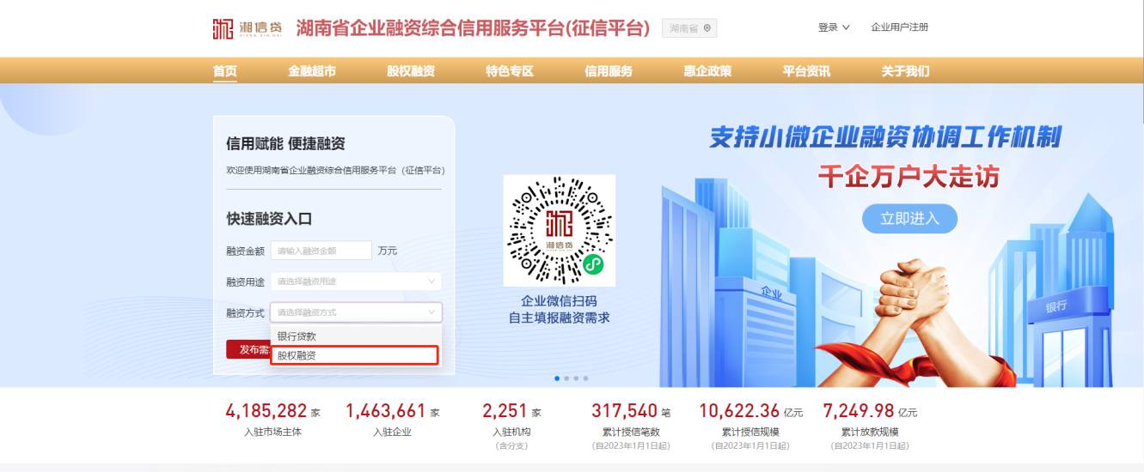
Task: Click the enterprise WeChat QR code image
Action: click(x=559, y=230)
